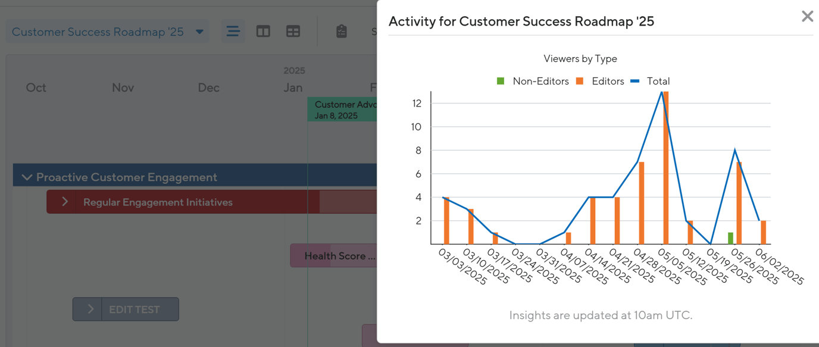Expand the chevron on the EDIT TEST row
Viewport: 819px width, 347px height.
coord(89,309)
